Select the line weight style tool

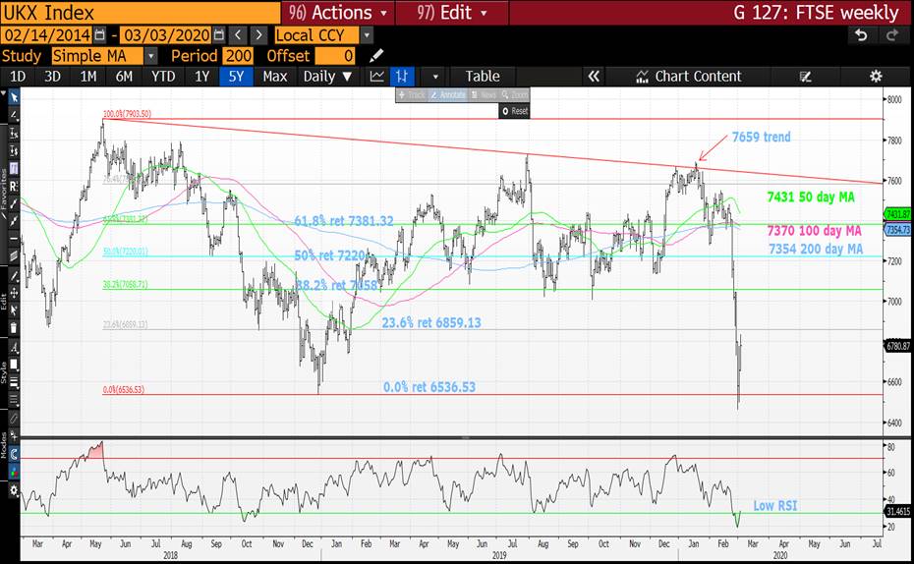[x=14, y=383]
